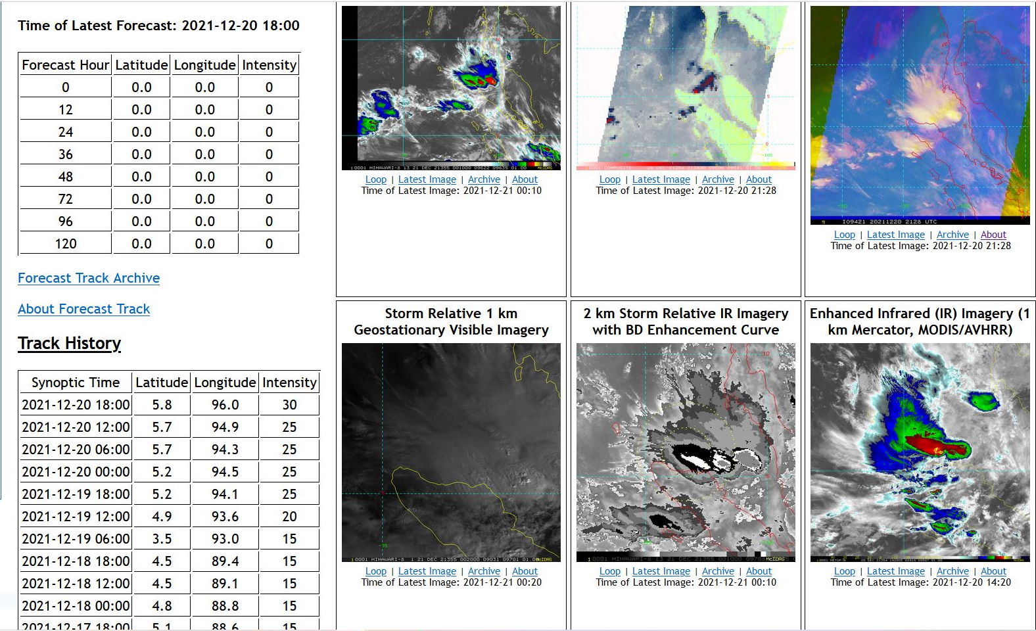Play Loop for IR Imagery with BD Enhancement Curve
Viewport: 1036px width, 631px height.
(x=610, y=571)
